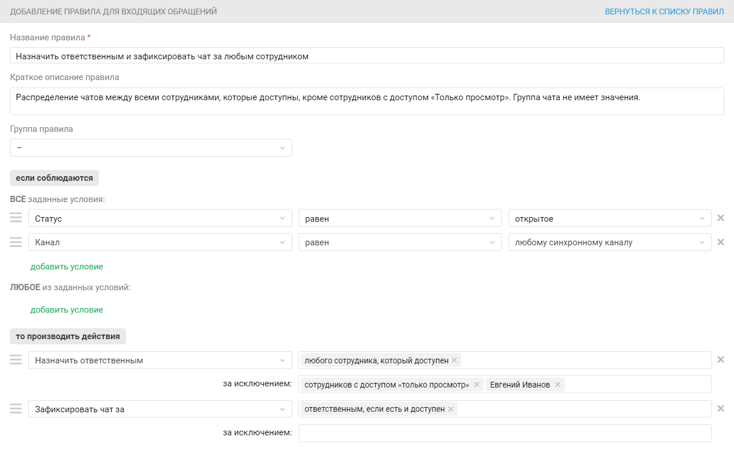Viewport: 734px width, 452px height.
Task: Delete the Канал condition row
Action: (720, 242)
